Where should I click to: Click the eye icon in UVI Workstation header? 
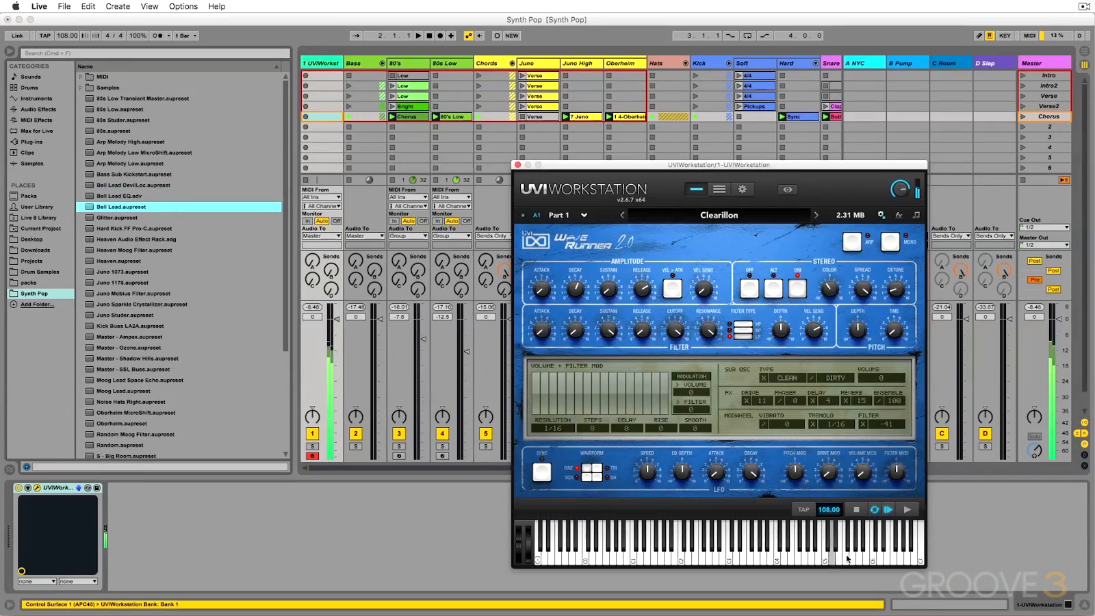click(x=788, y=190)
